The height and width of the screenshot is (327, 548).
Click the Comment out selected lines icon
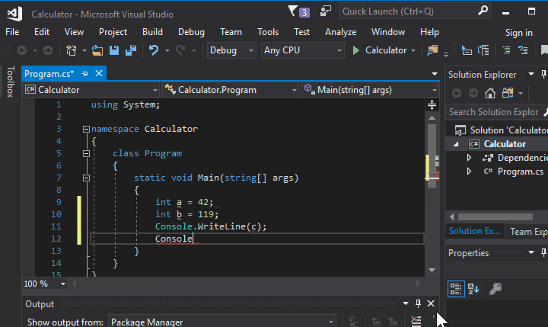coord(505,50)
